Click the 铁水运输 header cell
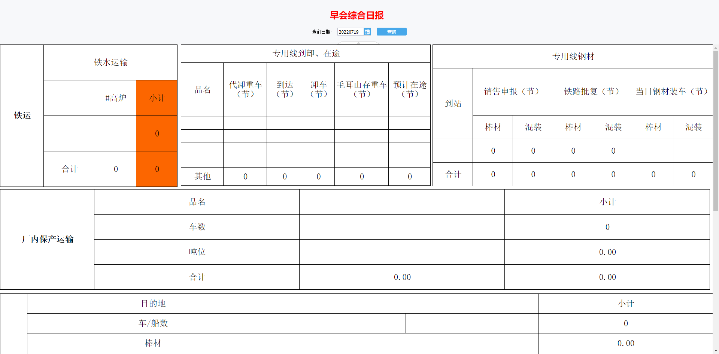 [110, 62]
